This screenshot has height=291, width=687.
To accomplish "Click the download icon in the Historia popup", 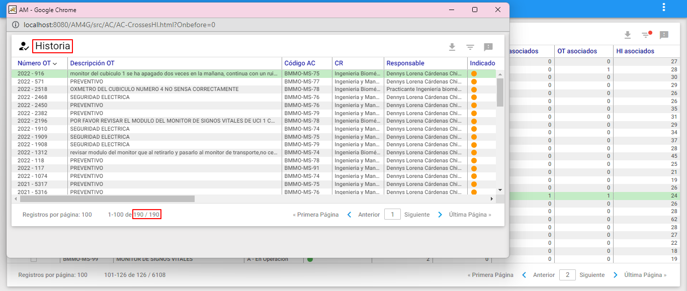I will (452, 47).
